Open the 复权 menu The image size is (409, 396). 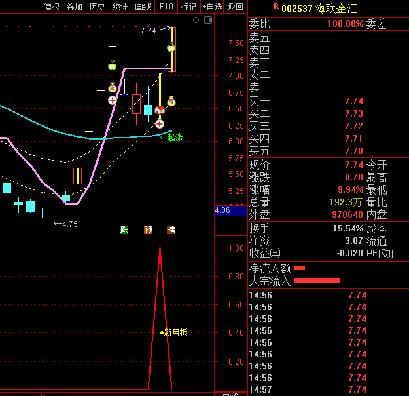coord(52,7)
